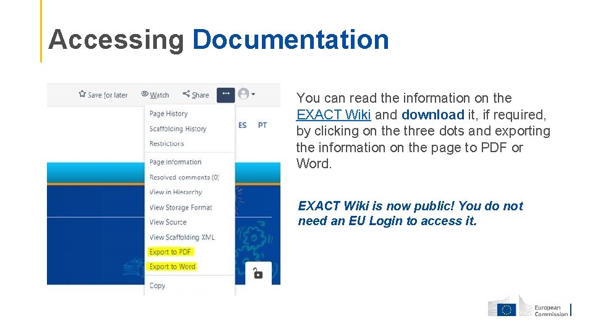Click the European Commission logo

pos(529,306)
